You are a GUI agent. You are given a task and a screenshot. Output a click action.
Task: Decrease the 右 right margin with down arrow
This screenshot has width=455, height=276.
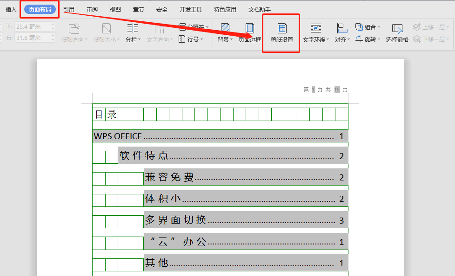53,40
